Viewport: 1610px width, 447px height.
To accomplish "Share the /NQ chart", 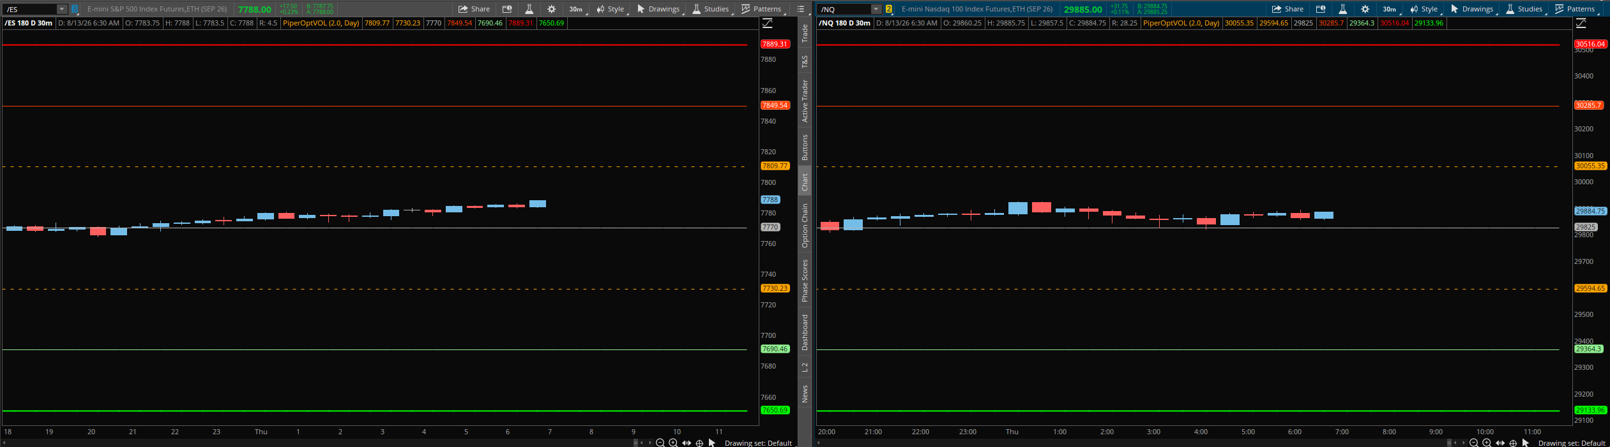I will coord(1287,10).
